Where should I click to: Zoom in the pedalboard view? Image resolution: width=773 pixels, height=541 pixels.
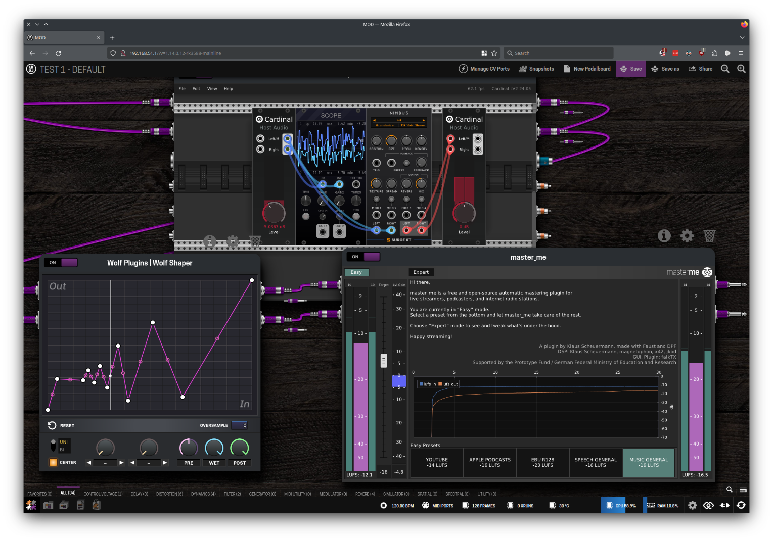pos(741,69)
